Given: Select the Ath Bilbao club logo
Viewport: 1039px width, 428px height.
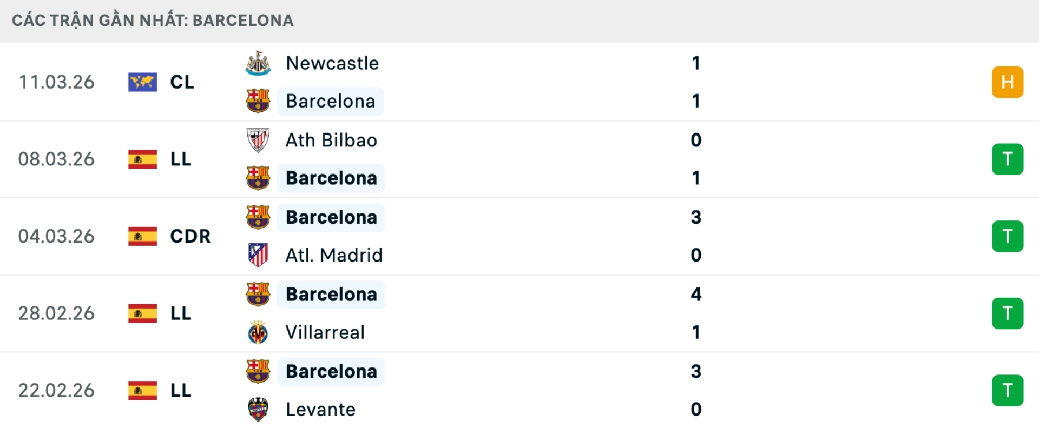Looking at the screenshot, I should tap(258, 140).
